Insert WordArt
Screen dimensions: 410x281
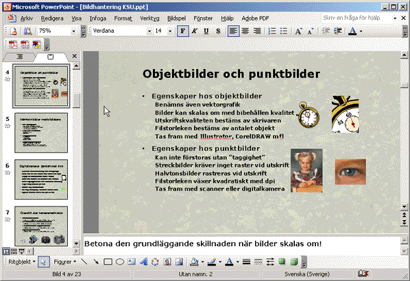143,262
